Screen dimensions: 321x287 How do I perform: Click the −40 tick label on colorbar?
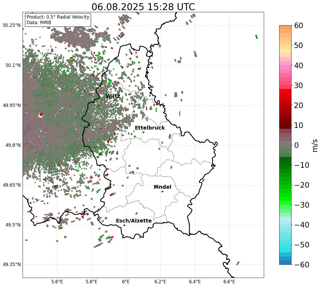click(x=302, y=225)
